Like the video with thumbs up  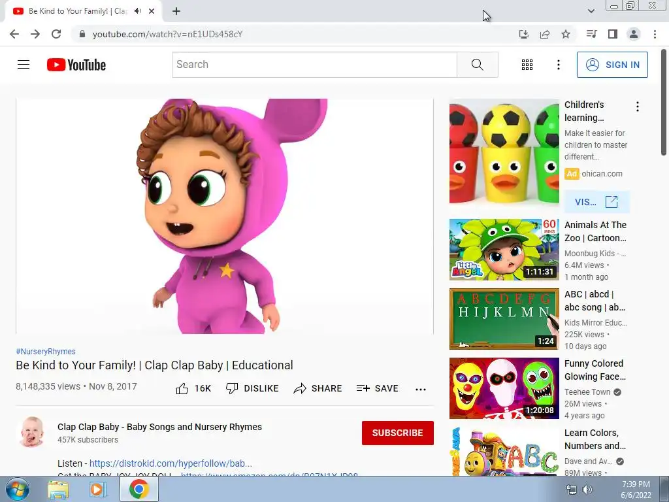tap(193, 388)
